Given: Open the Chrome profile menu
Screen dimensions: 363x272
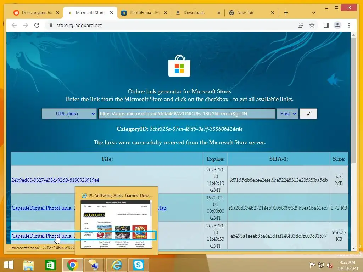Looking at the screenshot, I should point(337,25).
